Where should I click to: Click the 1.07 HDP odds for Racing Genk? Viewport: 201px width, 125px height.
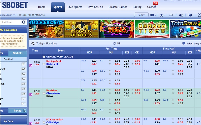(94, 61)
